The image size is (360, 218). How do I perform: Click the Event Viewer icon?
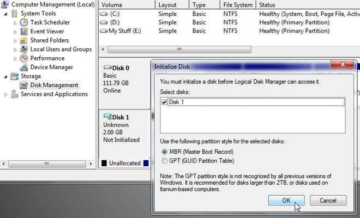(24, 31)
